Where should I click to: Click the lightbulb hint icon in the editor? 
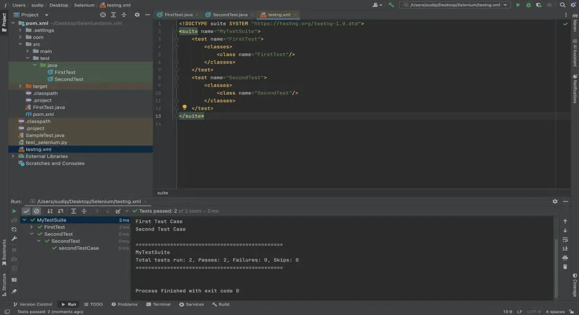click(x=185, y=107)
